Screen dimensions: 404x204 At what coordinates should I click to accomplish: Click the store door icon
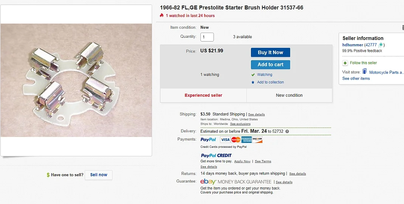(x=364, y=71)
